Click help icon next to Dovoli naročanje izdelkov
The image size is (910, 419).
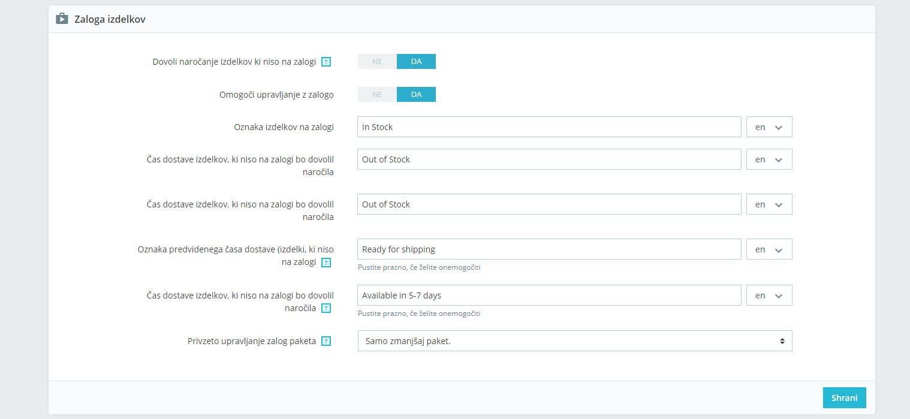click(326, 62)
